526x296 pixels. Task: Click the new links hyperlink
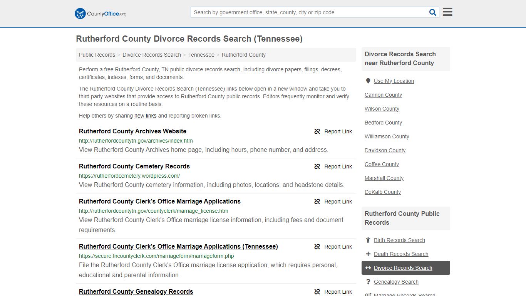pos(145,116)
